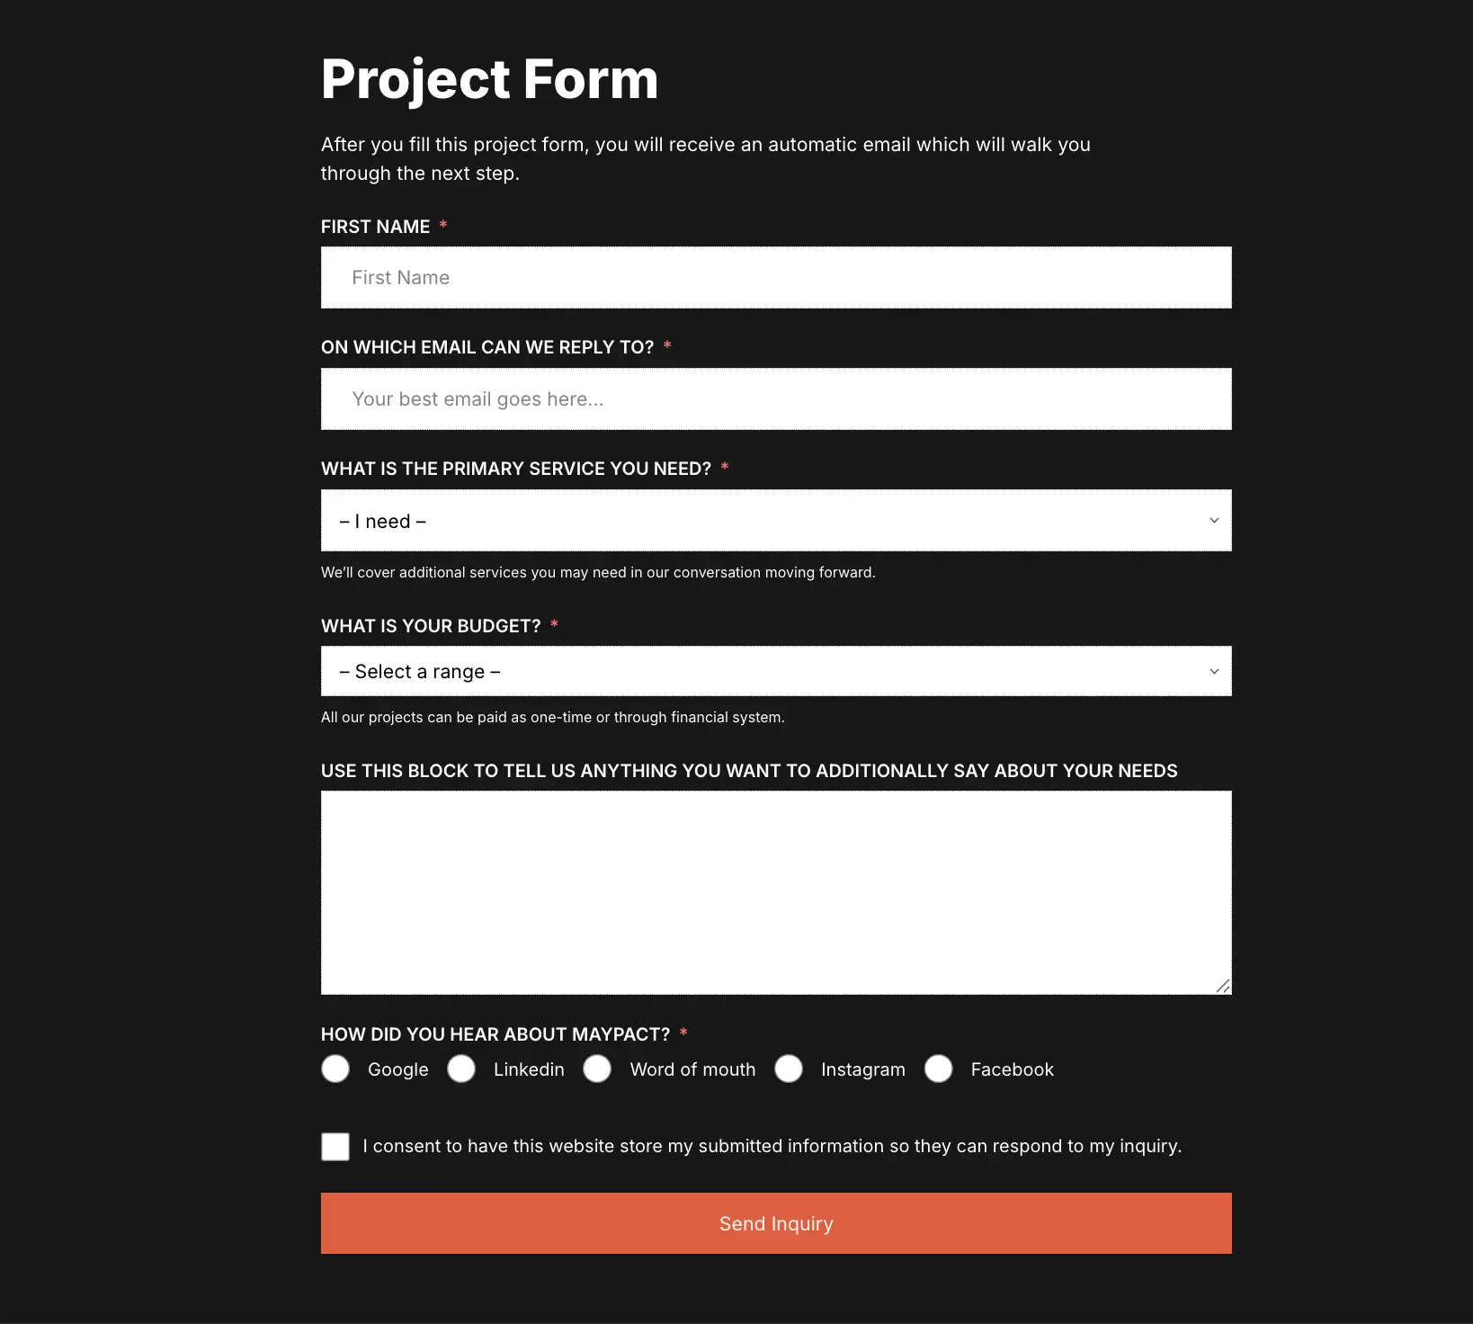1473x1324 pixels.
Task: Click the 'Word of mouth' label text
Action: point(692,1069)
